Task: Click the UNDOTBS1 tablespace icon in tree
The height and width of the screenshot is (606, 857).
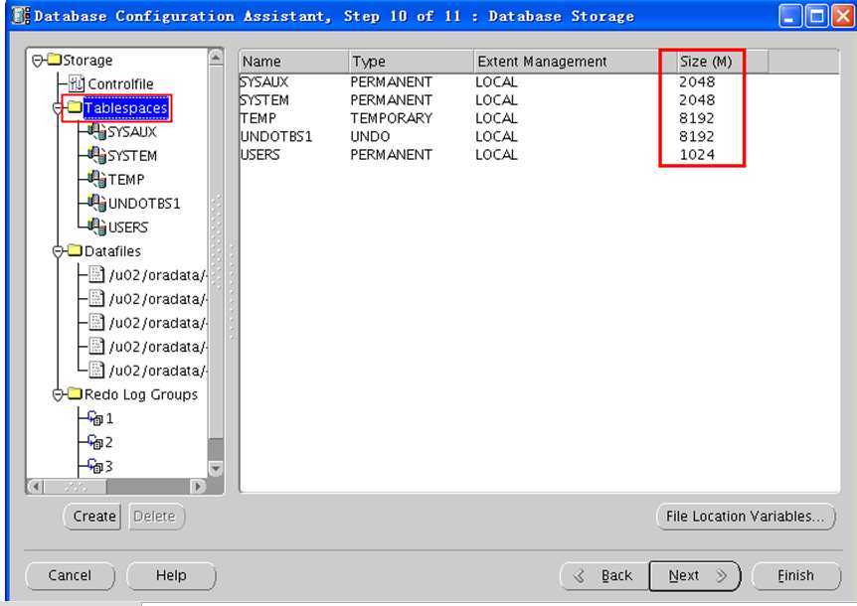Action: click(96, 203)
